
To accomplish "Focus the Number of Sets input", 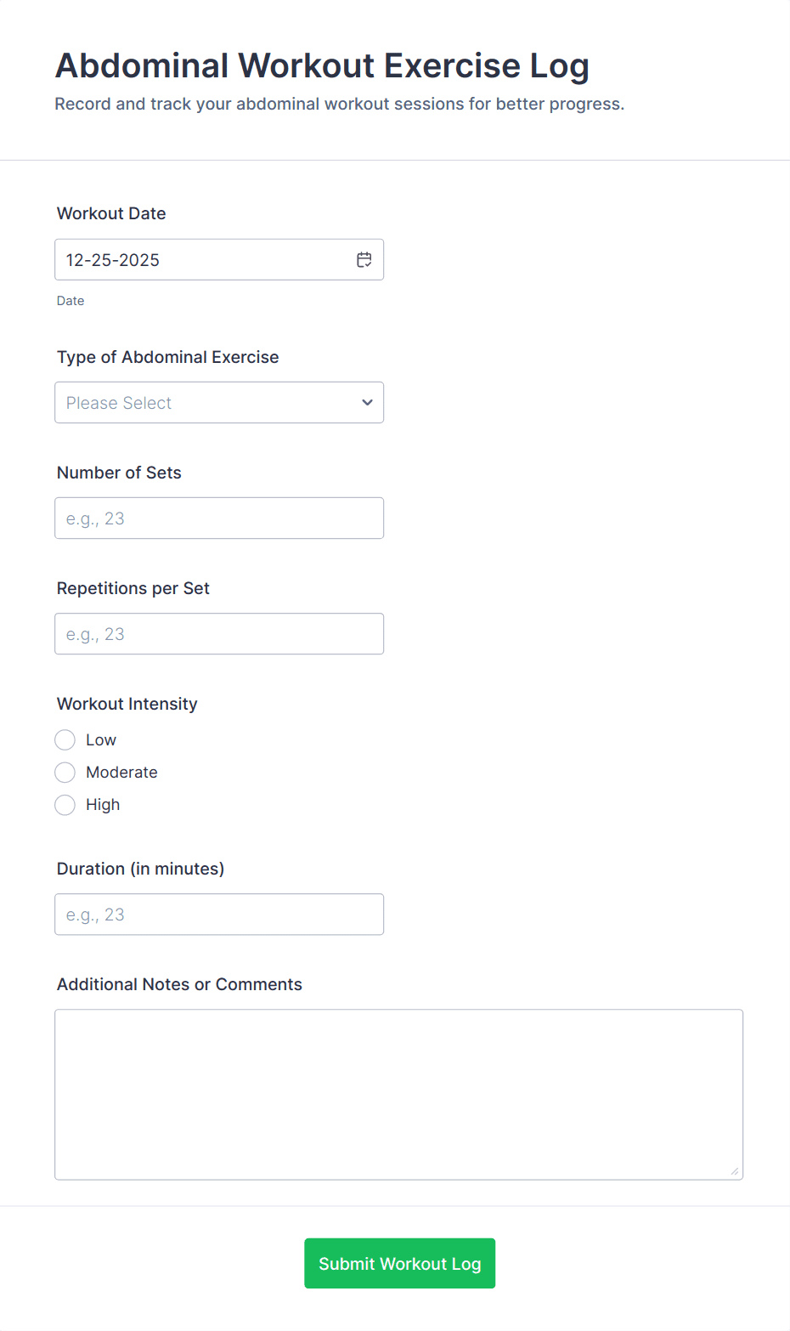I will click(219, 518).
